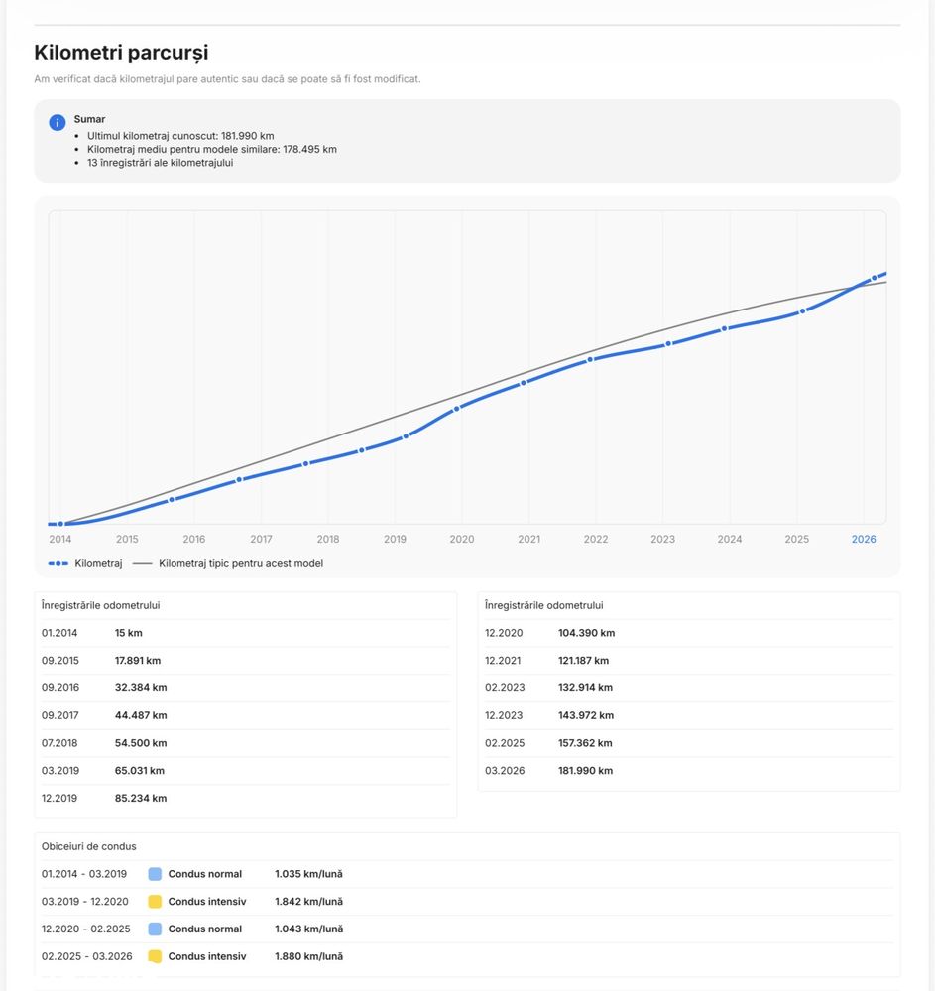Click the 'Kilometri parcurși' section heading

tap(121, 53)
